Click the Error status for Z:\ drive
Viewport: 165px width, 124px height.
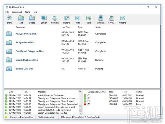click(138, 104)
